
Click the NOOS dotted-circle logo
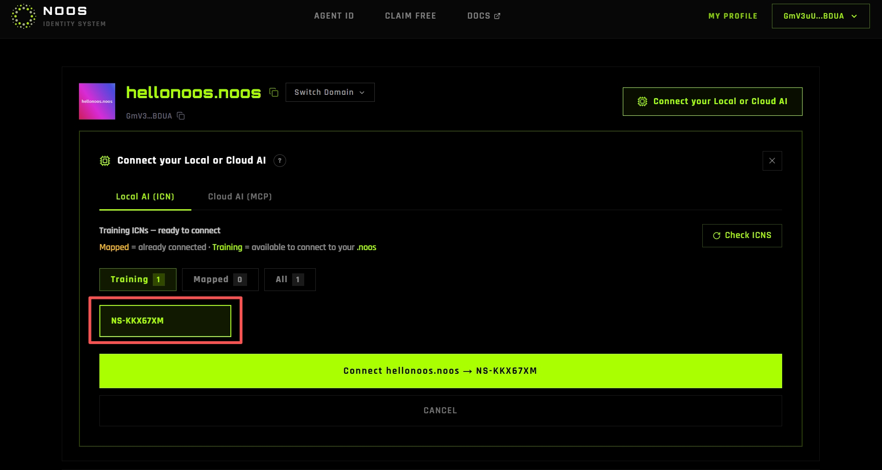23,16
